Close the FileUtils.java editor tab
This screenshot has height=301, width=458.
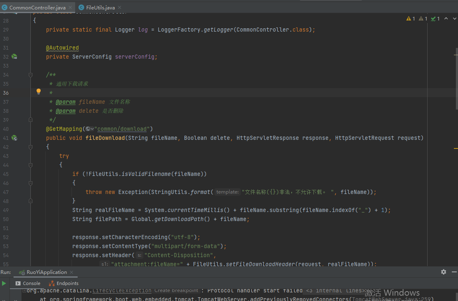coord(120,7)
